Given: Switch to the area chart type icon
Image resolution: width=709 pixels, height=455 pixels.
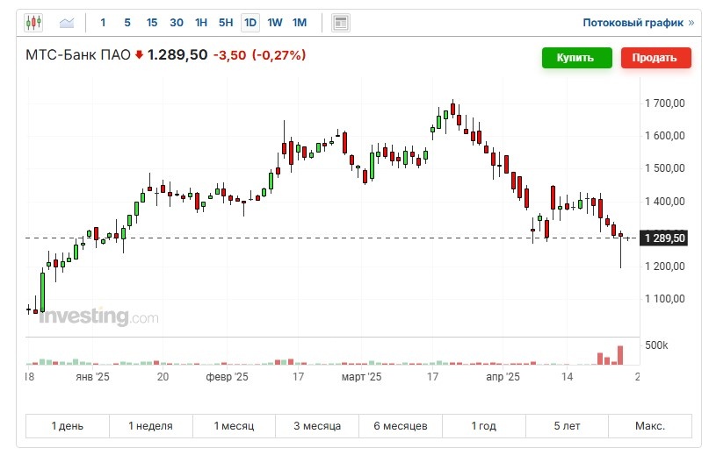Looking at the screenshot, I should point(67,22).
